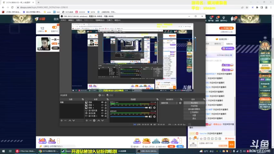Open OBS 设置 settings button
Screen dimensions: 274x154
194,115
